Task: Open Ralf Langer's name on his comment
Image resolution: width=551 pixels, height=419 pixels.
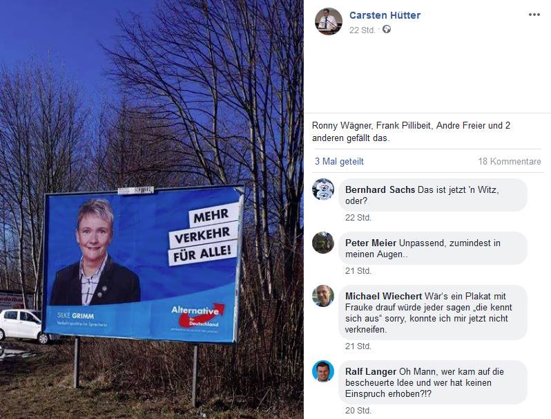Action: click(x=370, y=371)
